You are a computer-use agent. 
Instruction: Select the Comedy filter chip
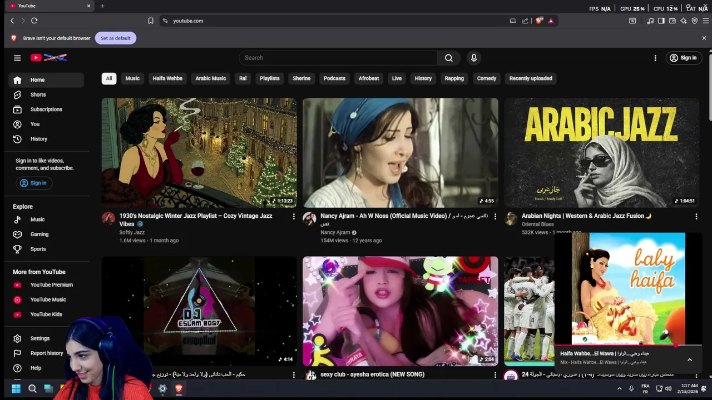[487, 78]
